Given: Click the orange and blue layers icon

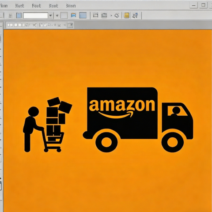Looking at the screenshot, I should [73, 15].
